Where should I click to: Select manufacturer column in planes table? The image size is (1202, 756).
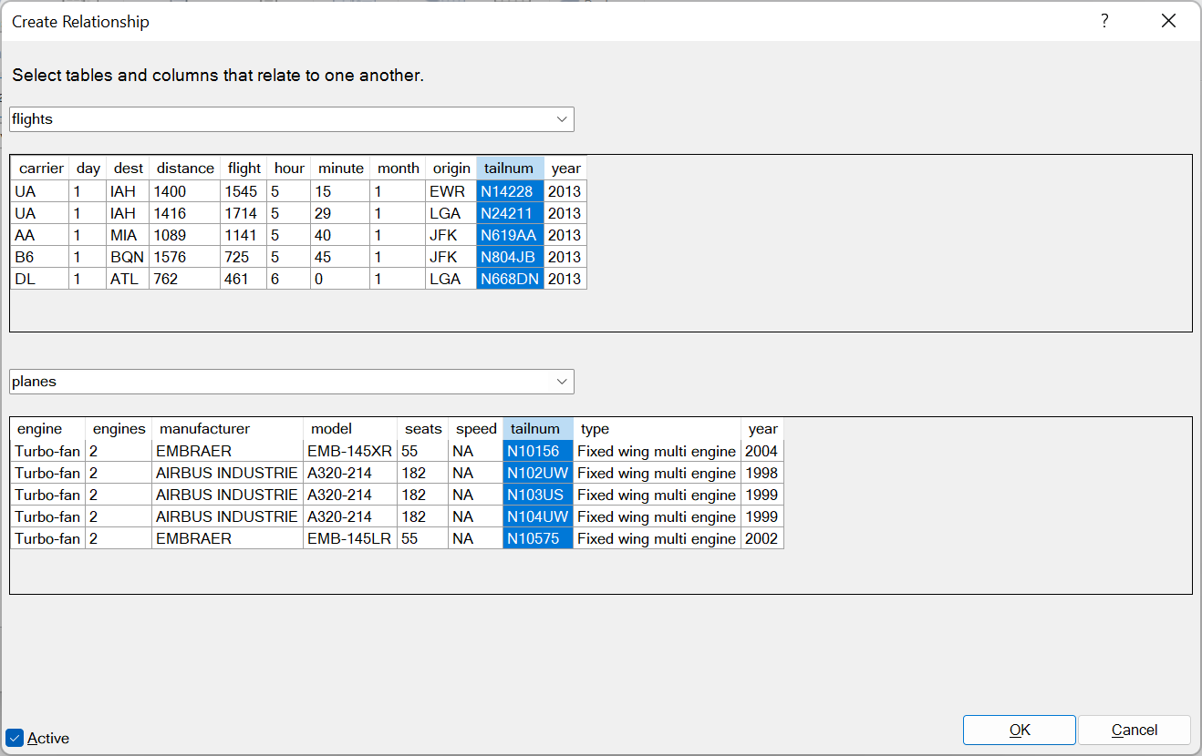[204, 429]
